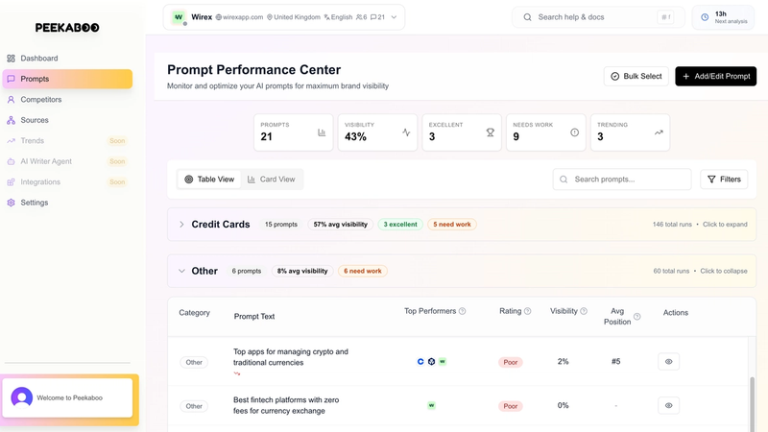Collapse the Other prompts group
The width and height of the screenshot is (768, 432).
pyautogui.click(x=181, y=271)
